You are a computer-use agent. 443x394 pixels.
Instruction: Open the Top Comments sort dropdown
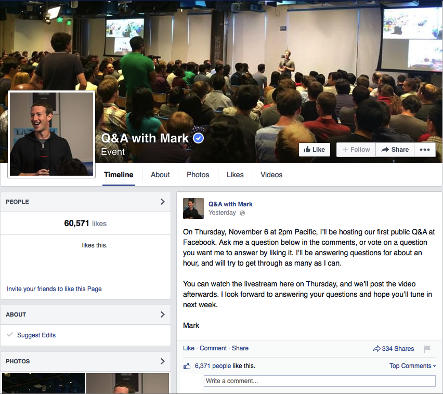point(412,366)
